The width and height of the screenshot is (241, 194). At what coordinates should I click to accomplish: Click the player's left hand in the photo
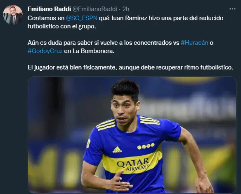tap(204, 184)
